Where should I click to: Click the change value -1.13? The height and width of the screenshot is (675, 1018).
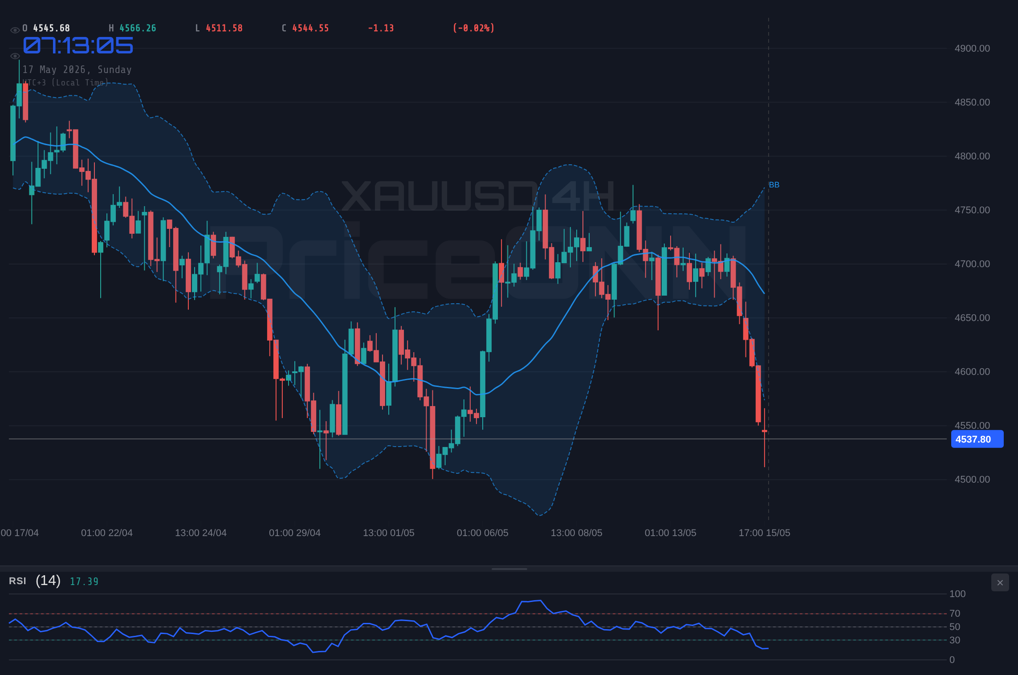click(x=381, y=28)
